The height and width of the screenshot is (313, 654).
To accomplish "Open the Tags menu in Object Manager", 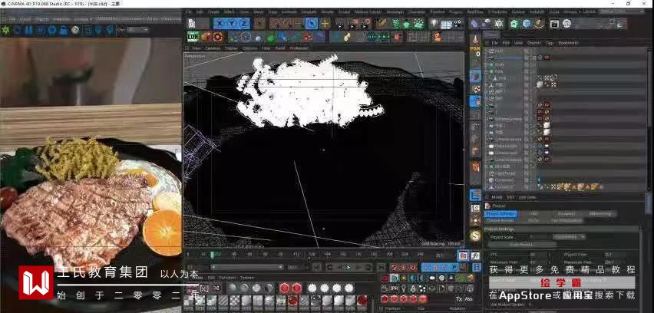I will click(550, 42).
